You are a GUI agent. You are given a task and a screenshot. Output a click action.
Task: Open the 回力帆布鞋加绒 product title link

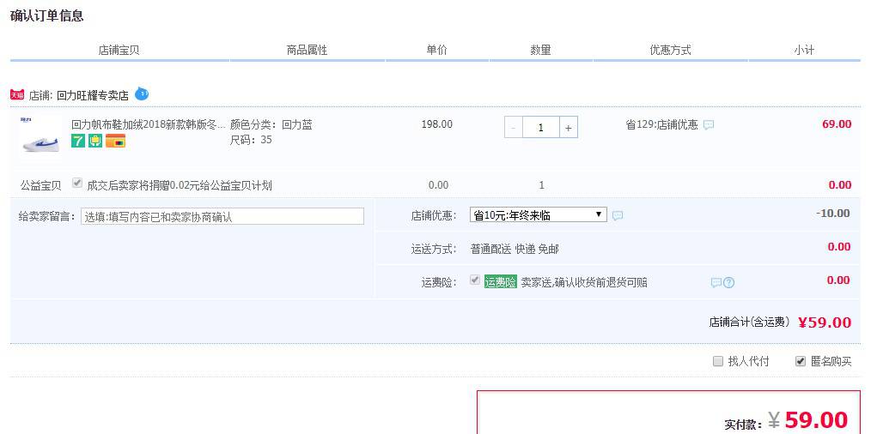148,124
